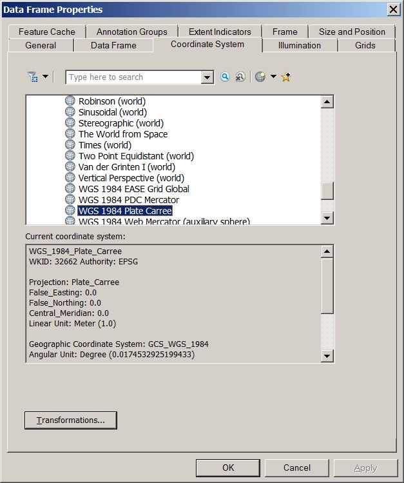Select Two Point Equidistant (world)
The height and width of the screenshot is (483, 404).
point(136,156)
